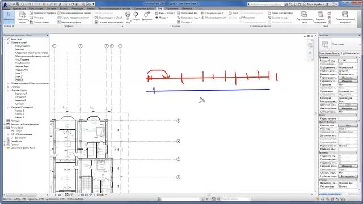
Task: Switch to the Управление ribbon tab
Action: (x=172, y=8)
